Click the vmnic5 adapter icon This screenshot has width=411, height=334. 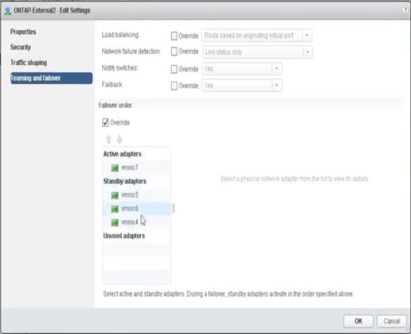click(115, 195)
